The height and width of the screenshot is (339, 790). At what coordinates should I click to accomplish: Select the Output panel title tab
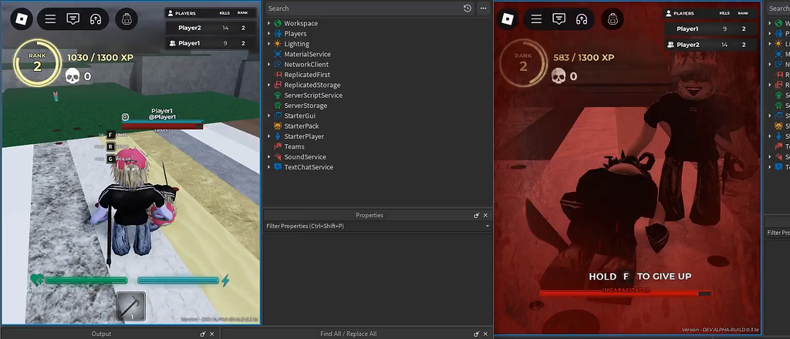pos(101,334)
